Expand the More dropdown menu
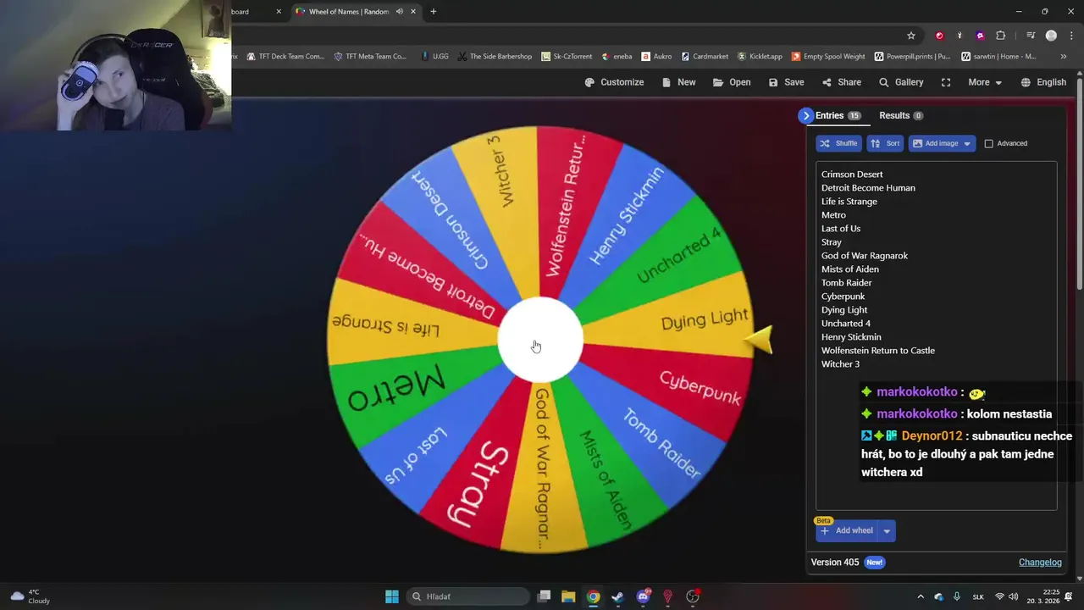This screenshot has height=610, width=1084. [x=985, y=82]
